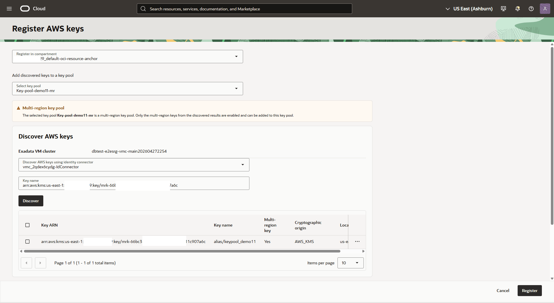Click the table scroll-left arrow
Image resolution: width=554 pixels, height=303 pixels.
click(x=21, y=251)
